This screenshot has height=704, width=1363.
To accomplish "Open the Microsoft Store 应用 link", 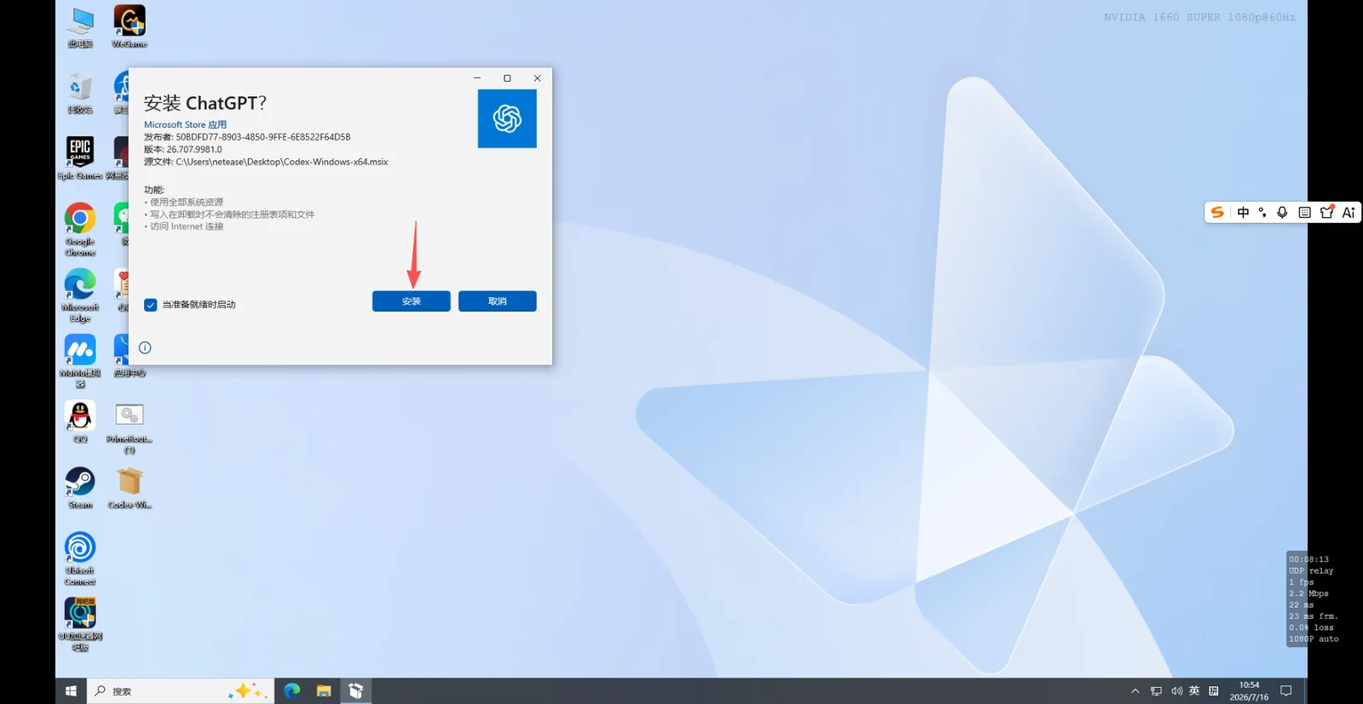I will pyautogui.click(x=185, y=124).
